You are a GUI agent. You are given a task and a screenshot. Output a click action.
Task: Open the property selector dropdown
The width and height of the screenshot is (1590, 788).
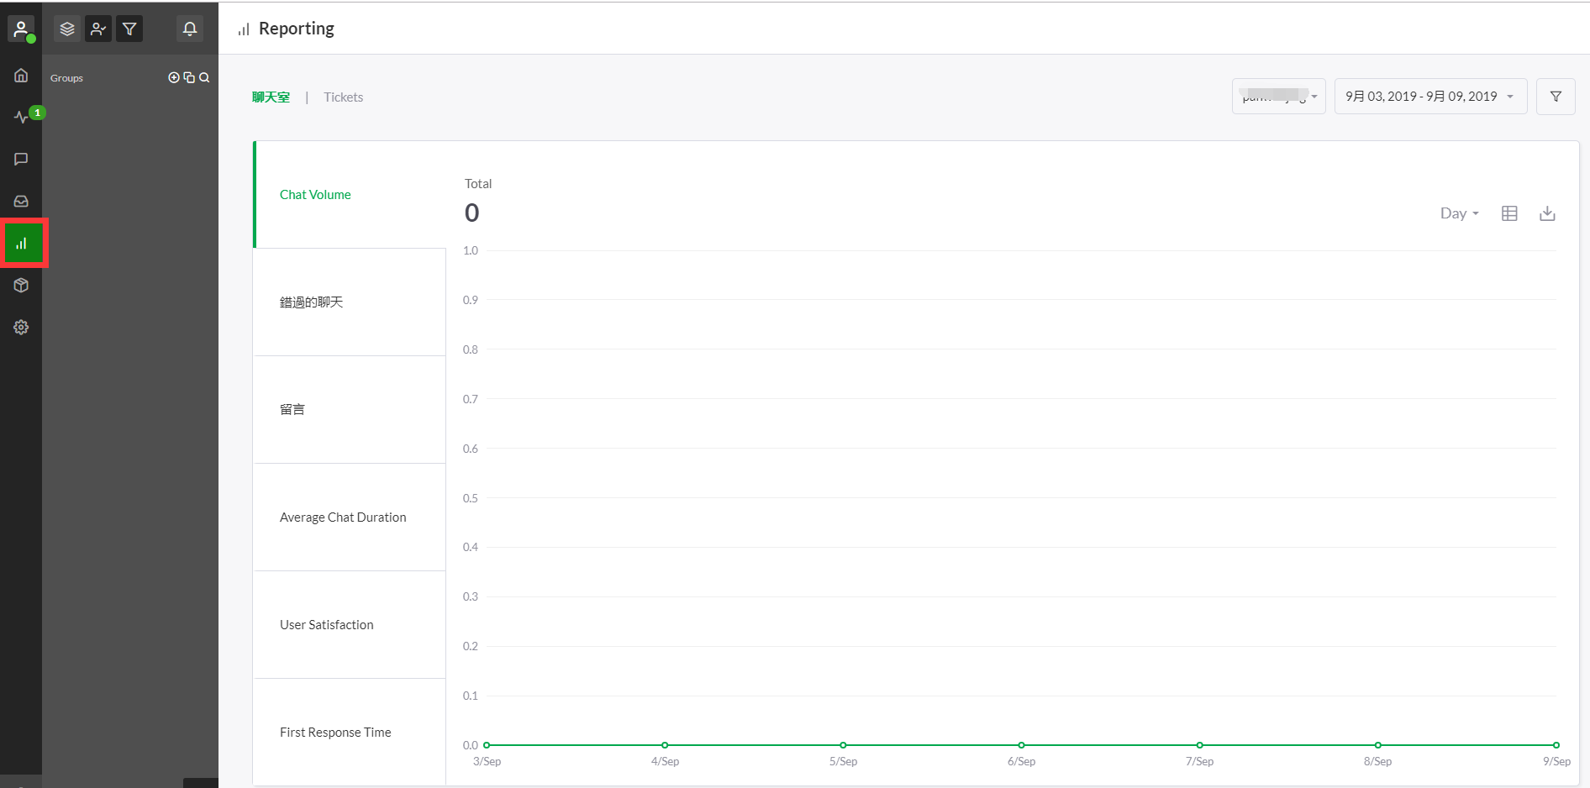pos(1278,97)
